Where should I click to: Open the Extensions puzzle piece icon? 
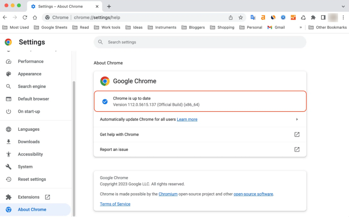[313, 17]
